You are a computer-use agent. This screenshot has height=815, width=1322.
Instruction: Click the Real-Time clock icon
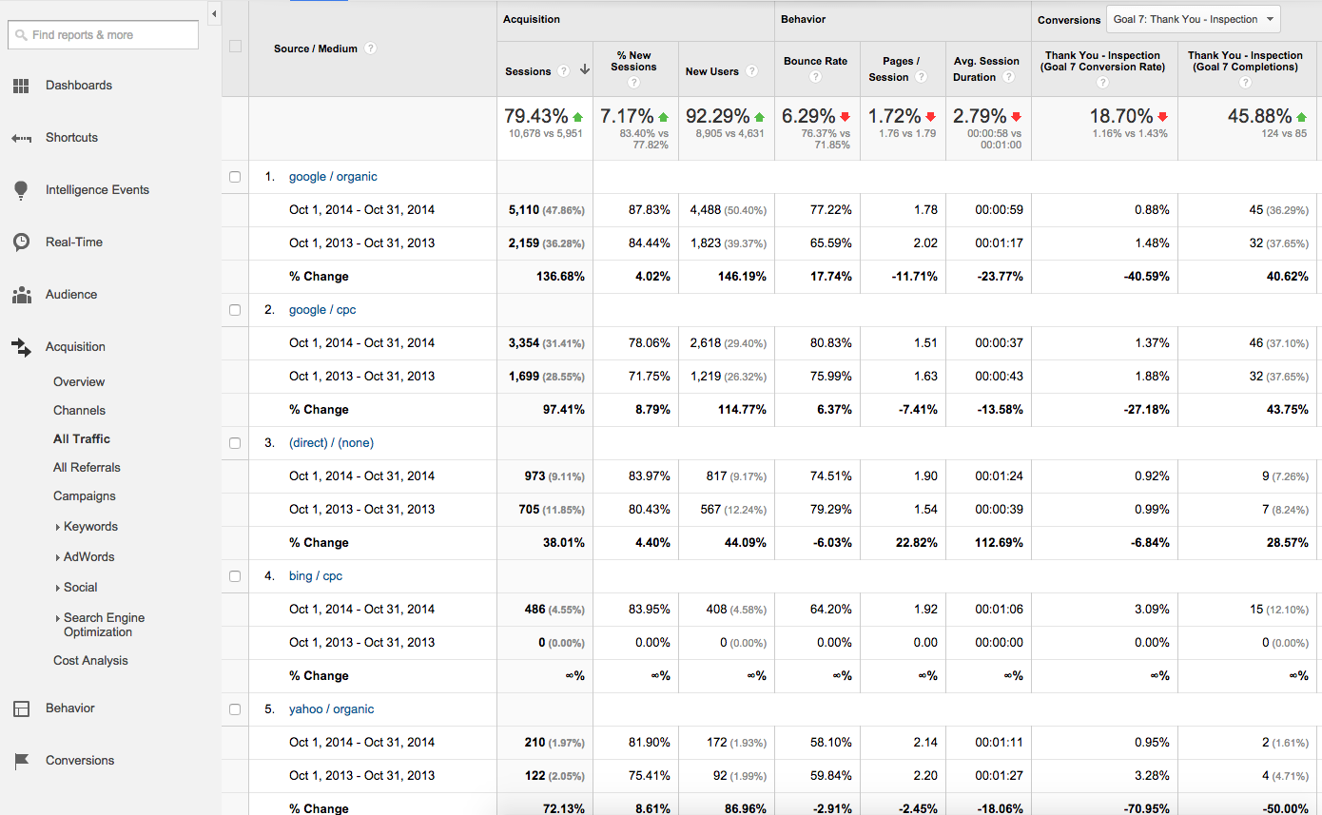(x=21, y=243)
